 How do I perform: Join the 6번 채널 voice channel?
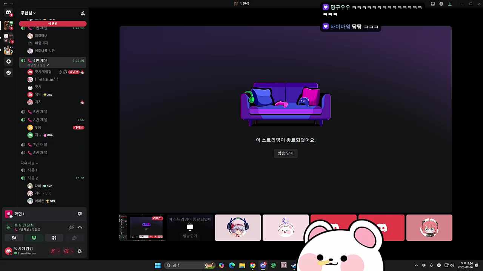click(52, 120)
